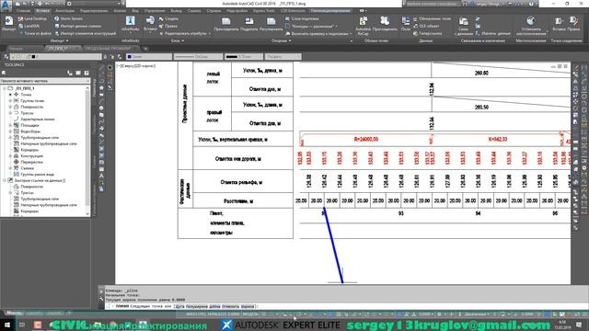Viewport: 589px width, 331px height.
Task: Switch to Редактирование ribbon tab
Action: pos(94,11)
